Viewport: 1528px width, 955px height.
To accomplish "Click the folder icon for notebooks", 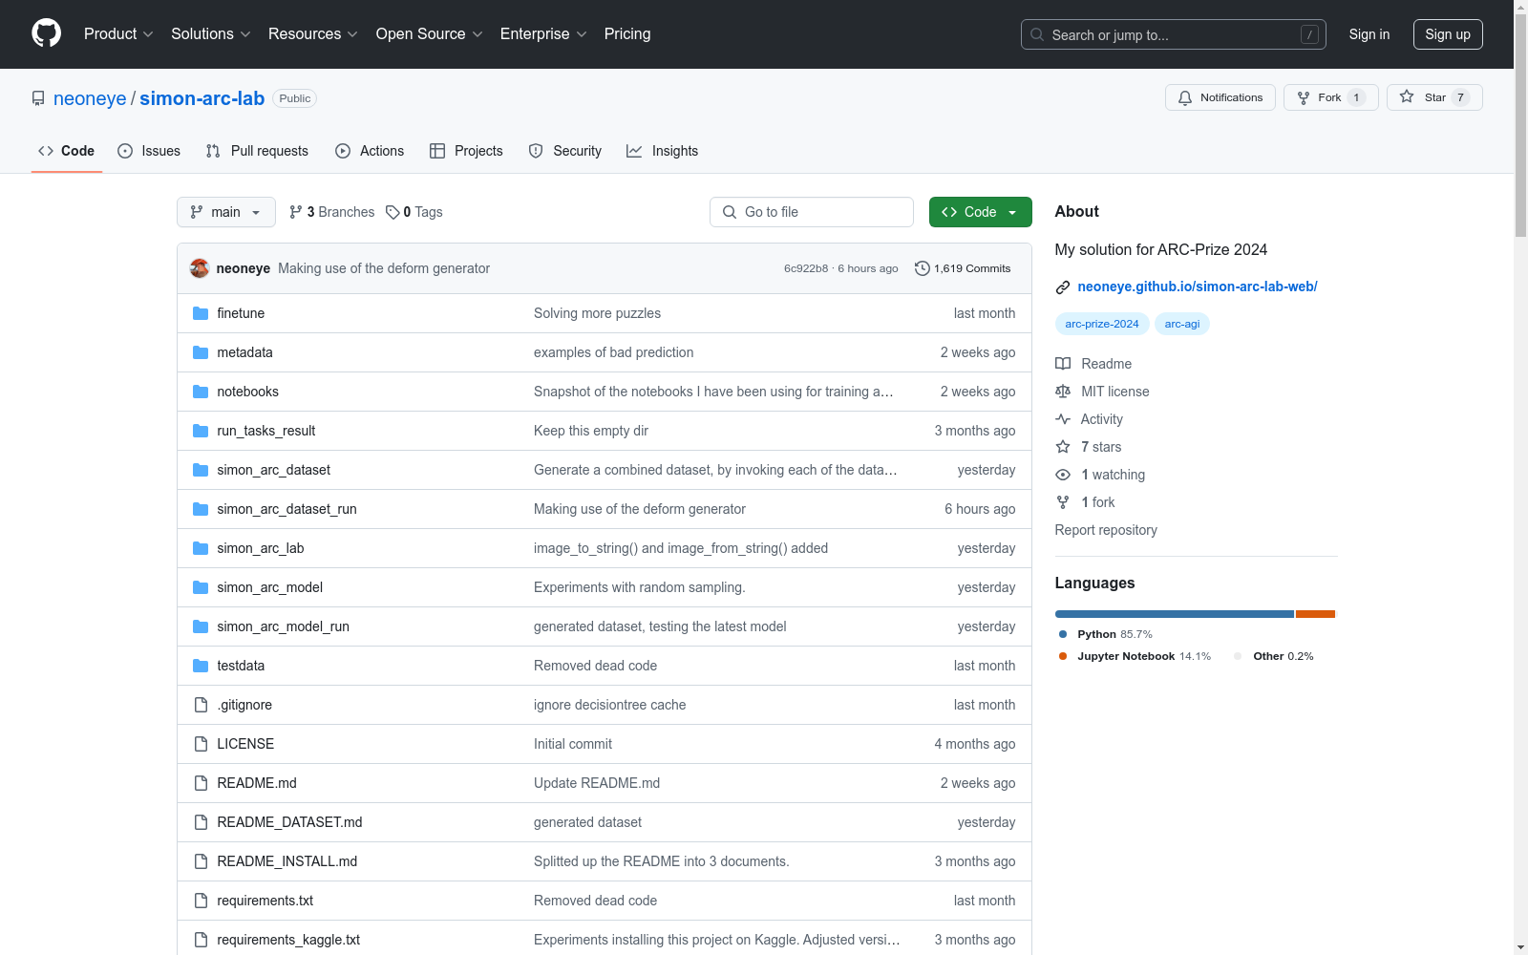I will point(201,392).
